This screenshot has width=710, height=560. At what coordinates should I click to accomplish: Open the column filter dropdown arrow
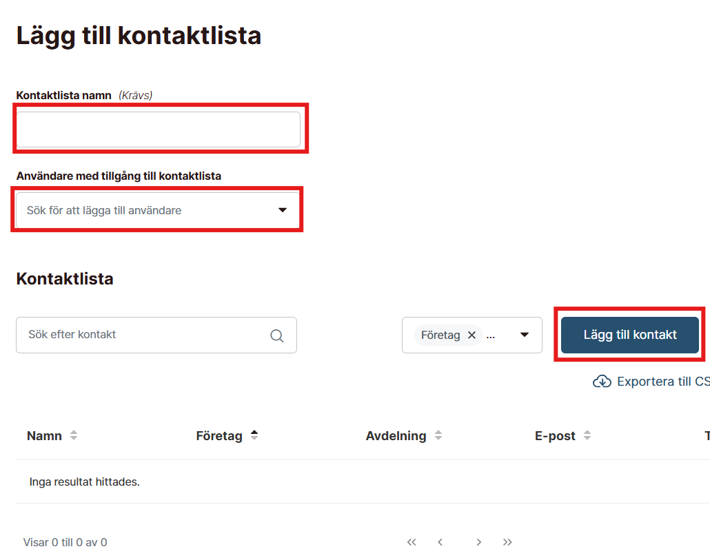click(525, 335)
